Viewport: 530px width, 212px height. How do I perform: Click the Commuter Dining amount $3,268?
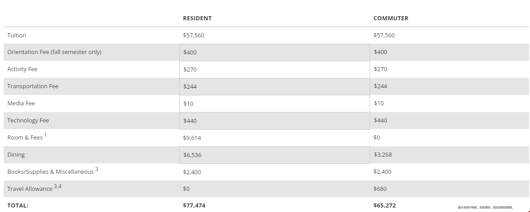(x=383, y=154)
